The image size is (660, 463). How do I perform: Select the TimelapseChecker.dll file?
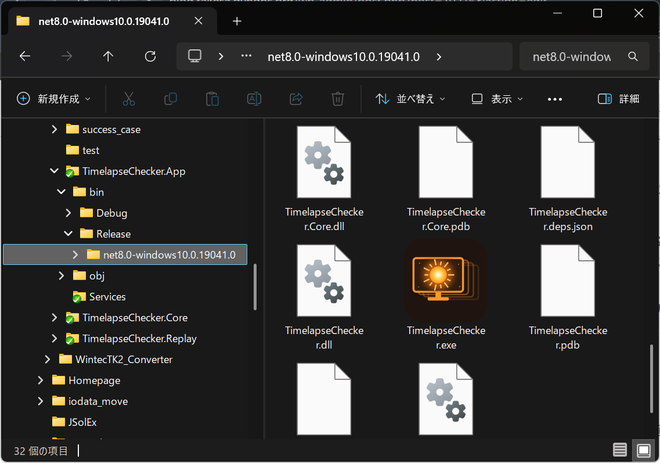coord(324,297)
